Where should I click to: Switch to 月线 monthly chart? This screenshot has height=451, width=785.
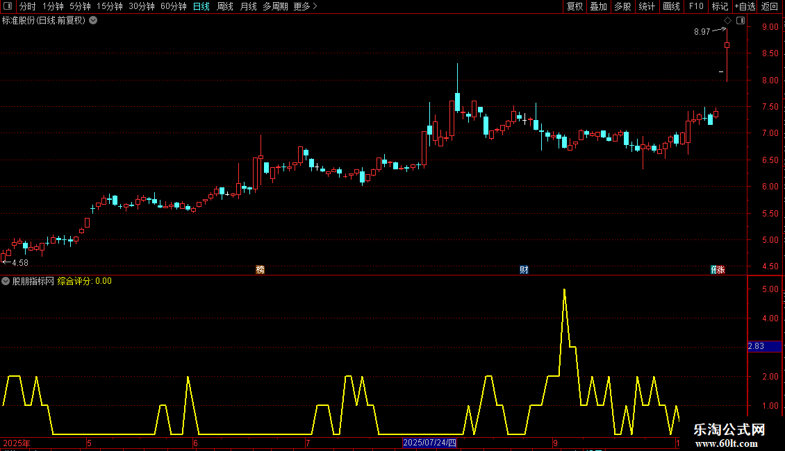click(x=248, y=6)
